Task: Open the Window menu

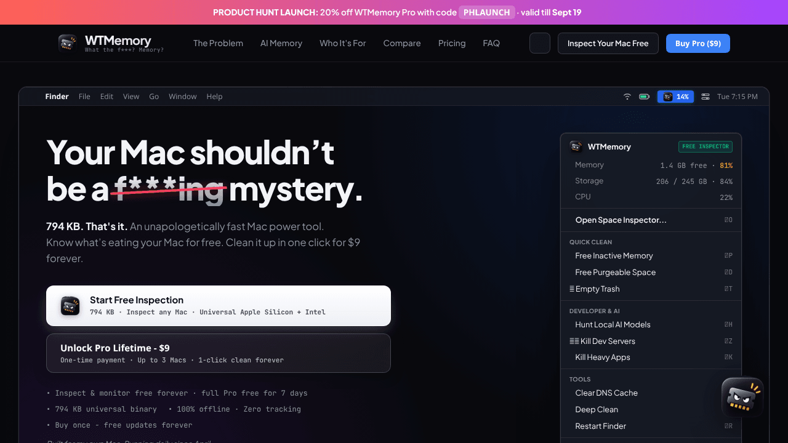Action: click(183, 97)
